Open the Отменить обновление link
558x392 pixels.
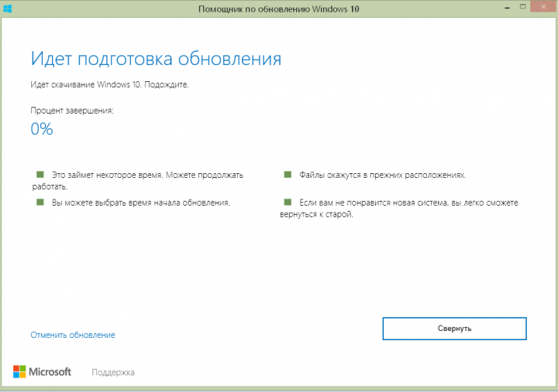73,335
